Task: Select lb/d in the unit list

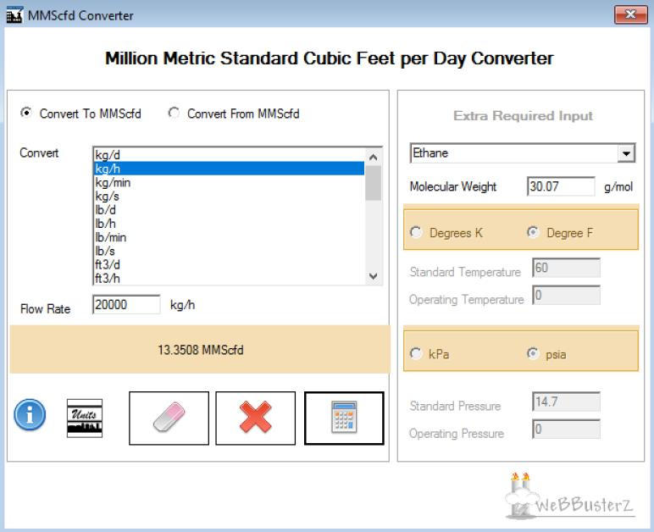Action: click(x=229, y=210)
